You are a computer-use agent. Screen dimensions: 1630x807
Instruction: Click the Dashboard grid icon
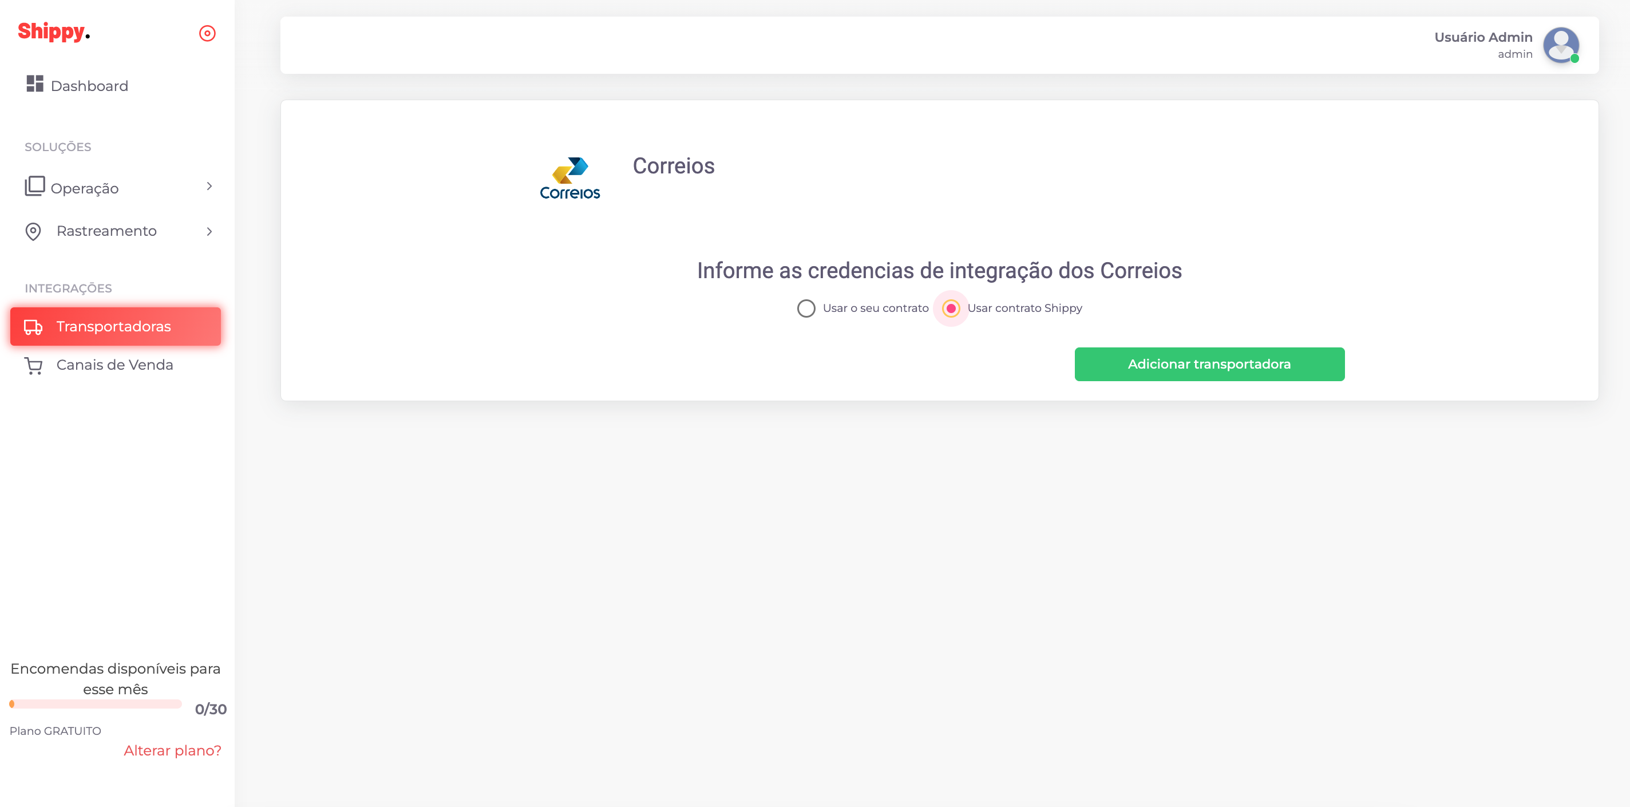tap(34, 84)
